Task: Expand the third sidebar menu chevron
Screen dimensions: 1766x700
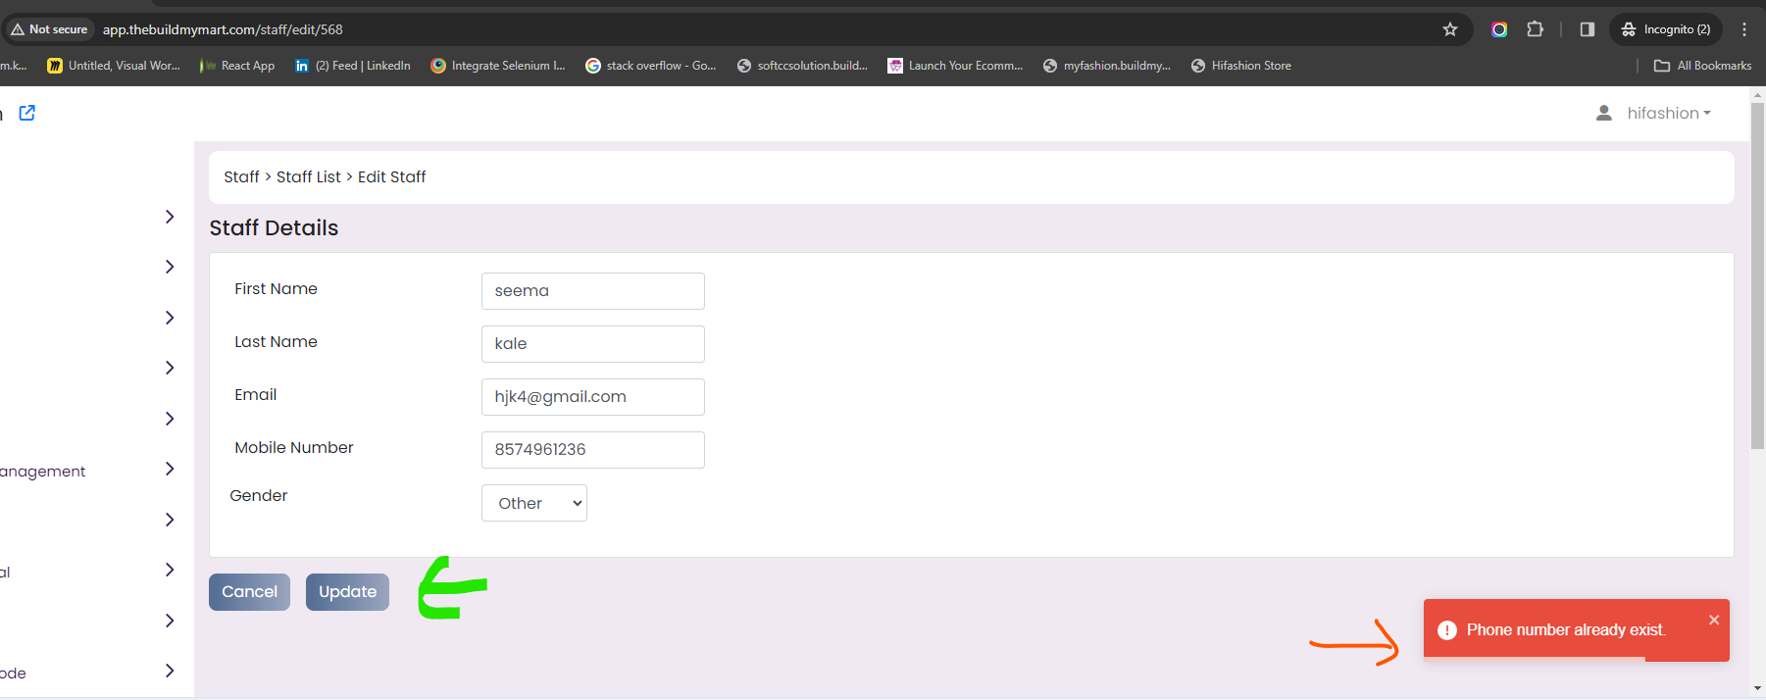Action: pyautogui.click(x=170, y=318)
